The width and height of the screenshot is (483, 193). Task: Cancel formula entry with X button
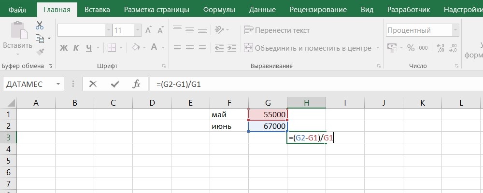click(x=93, y=84)
